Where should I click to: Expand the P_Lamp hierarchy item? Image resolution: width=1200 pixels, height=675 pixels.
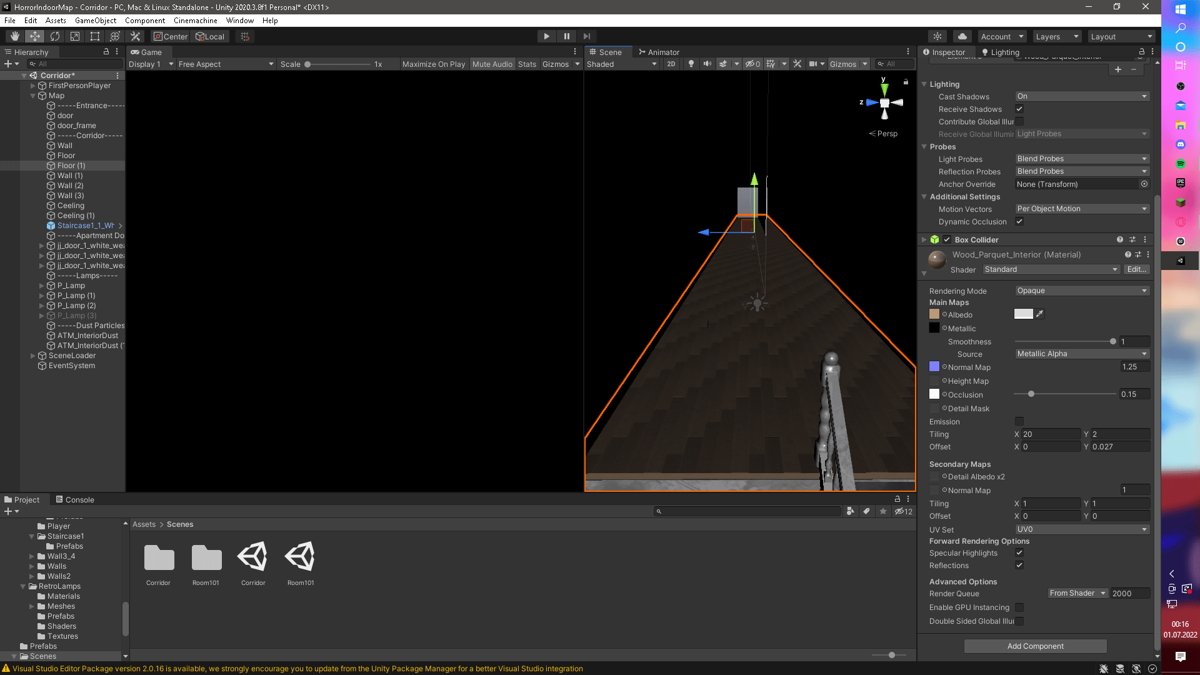tap(42, 286)
